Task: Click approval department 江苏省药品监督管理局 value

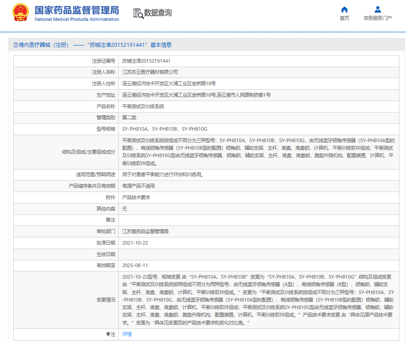Action: tap(145, 231)
